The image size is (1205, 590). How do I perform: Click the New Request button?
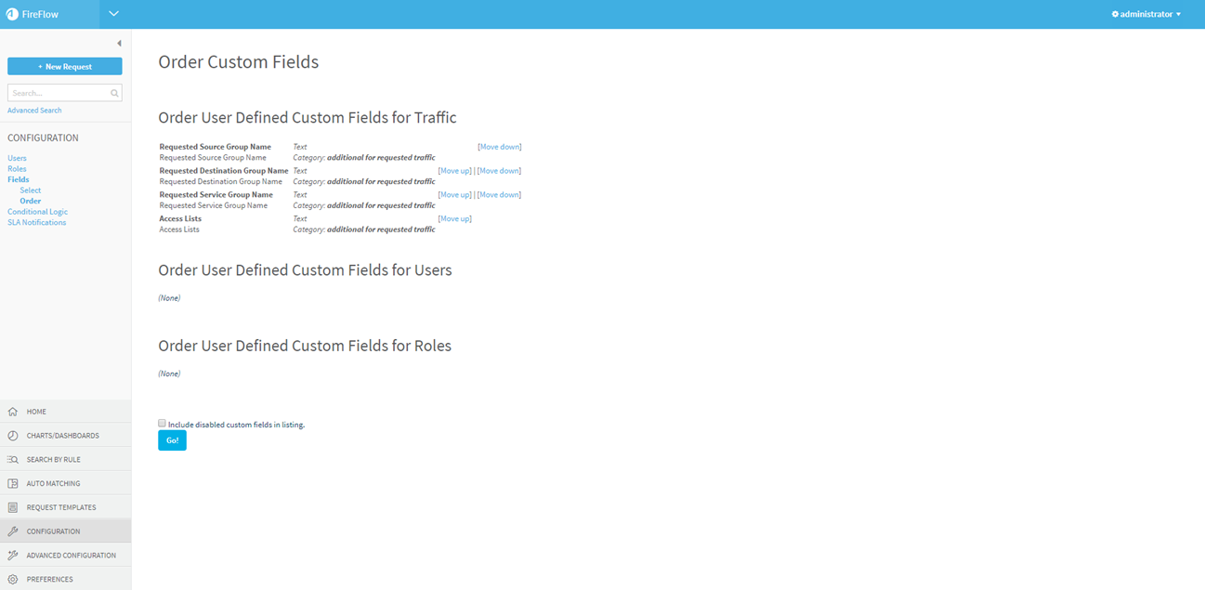point(65,67)
